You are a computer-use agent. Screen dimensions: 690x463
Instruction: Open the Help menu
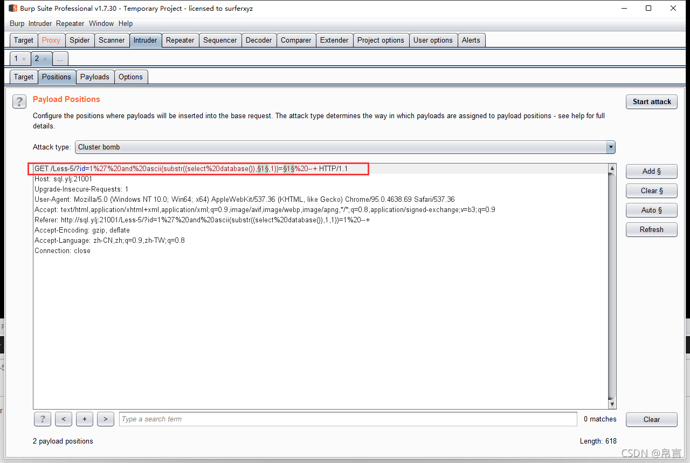coord(126,24)
